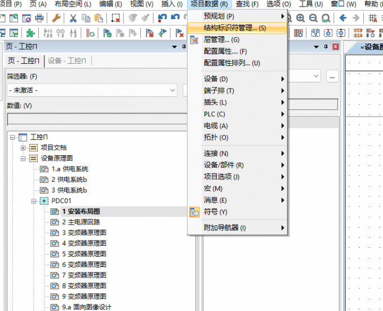383x311 pixels.
Task: Click the blue back arrow icon
Action: click(x=343, y=18)
